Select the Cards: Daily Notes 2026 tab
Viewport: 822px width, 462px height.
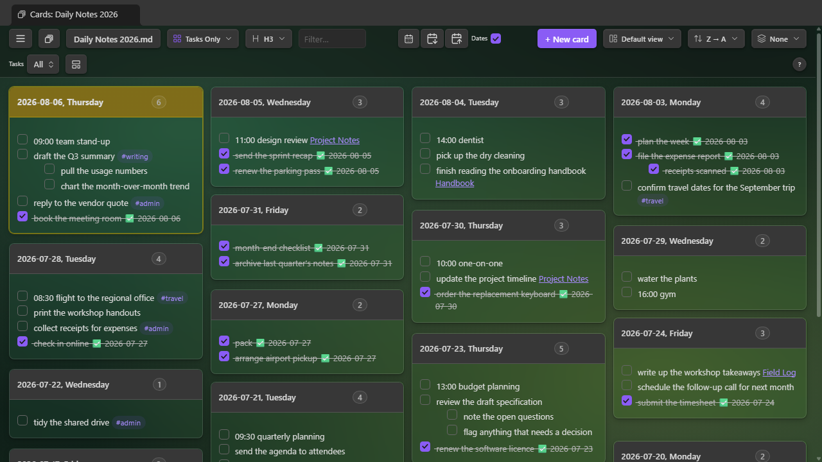point(75,14)
